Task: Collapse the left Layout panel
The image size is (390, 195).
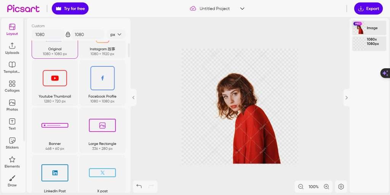Action: pos(133,97)
